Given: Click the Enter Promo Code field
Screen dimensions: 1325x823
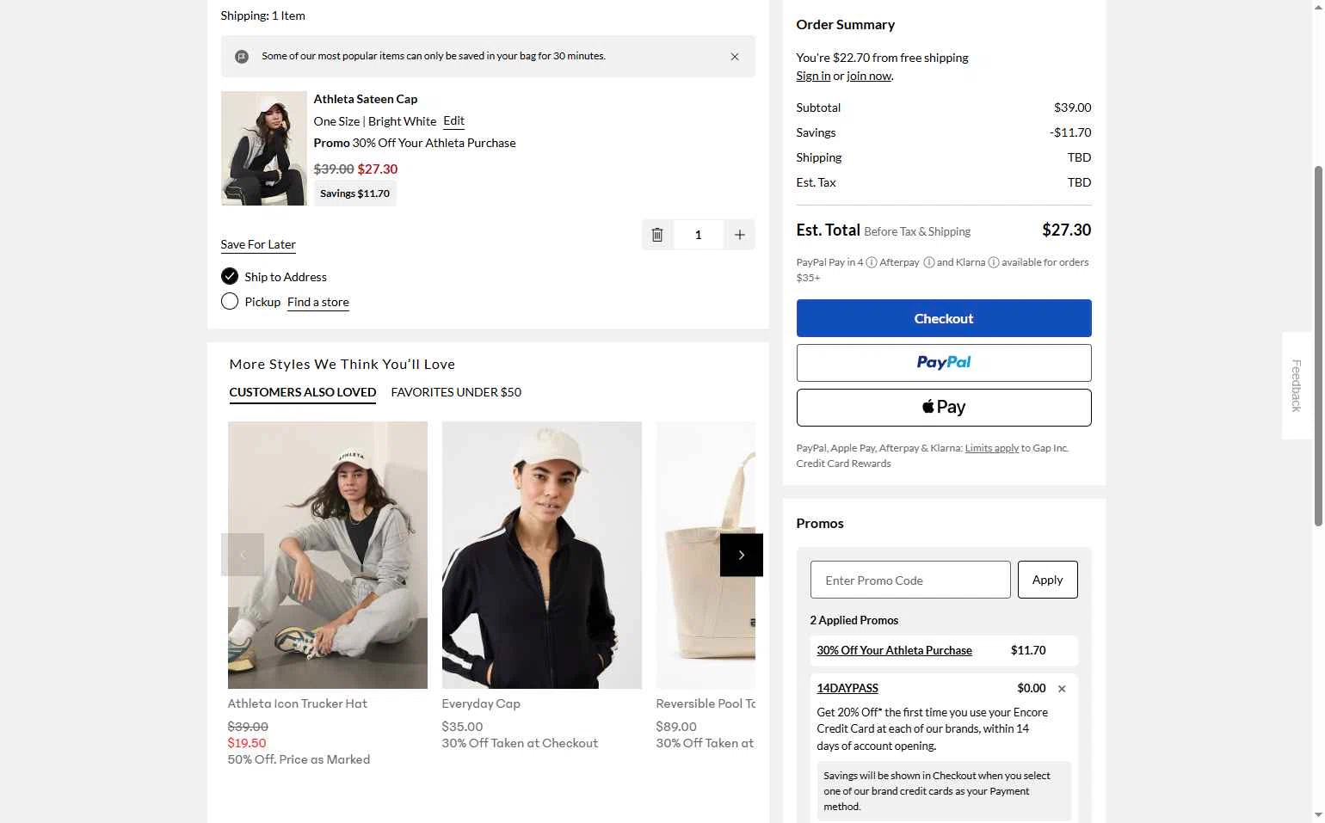Looking at the screenshot, I should click(910, 580).
